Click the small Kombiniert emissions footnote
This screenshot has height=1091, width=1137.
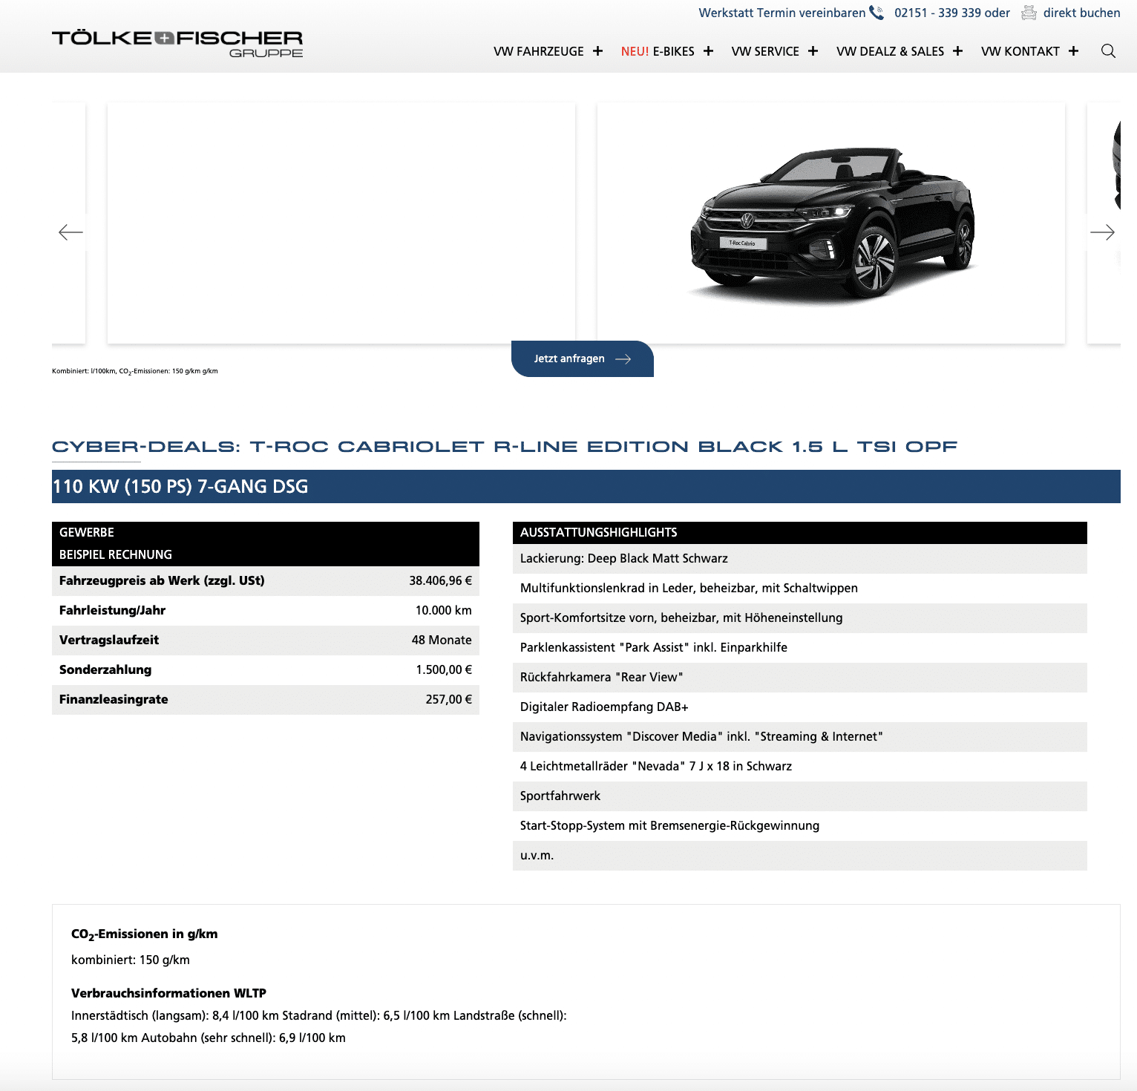click(135, 371)
